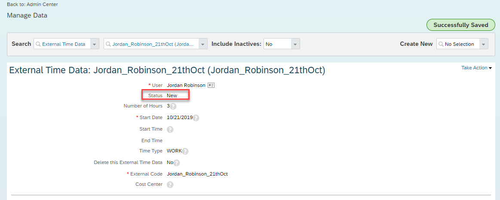Click the Manage Data page title
Image resolution: width=500 pixels, height=200 pixels.
coord(27,15)
